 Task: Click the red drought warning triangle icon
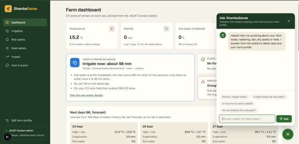(203, 81)
